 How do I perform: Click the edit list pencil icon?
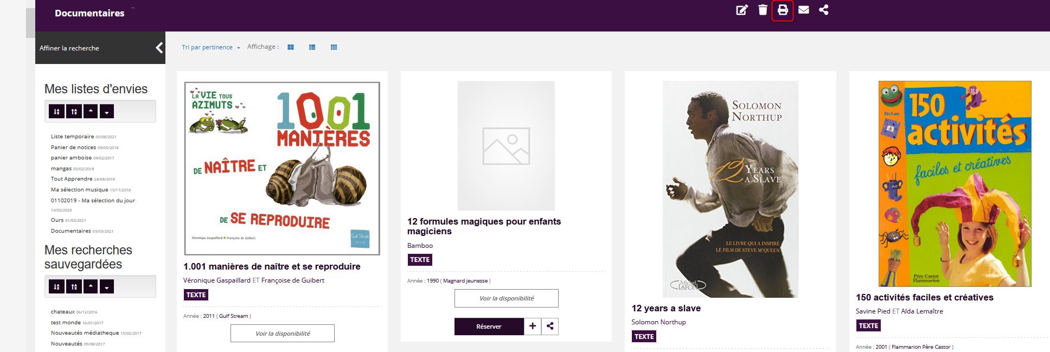tap(741, 10)
